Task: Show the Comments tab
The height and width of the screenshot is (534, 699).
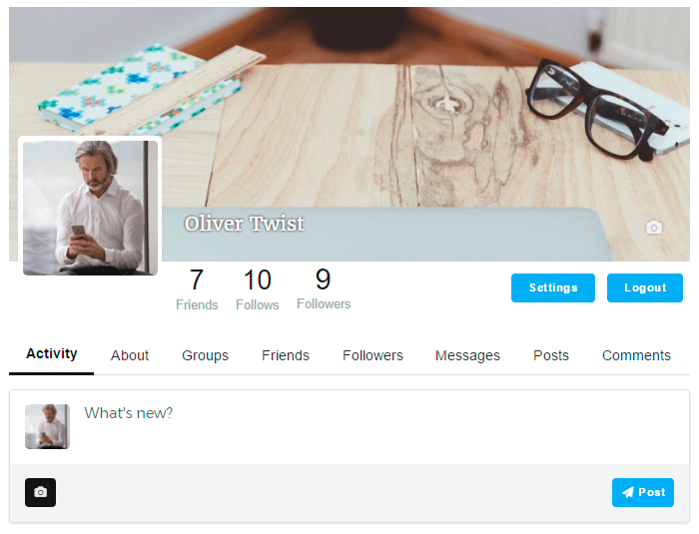Action: [x=636, y=355]
